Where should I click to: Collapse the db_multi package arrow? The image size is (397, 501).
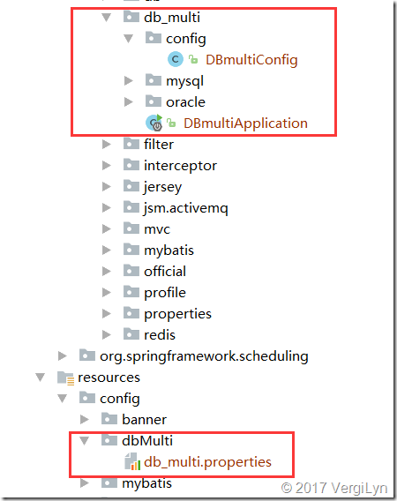tap(106, 17)
